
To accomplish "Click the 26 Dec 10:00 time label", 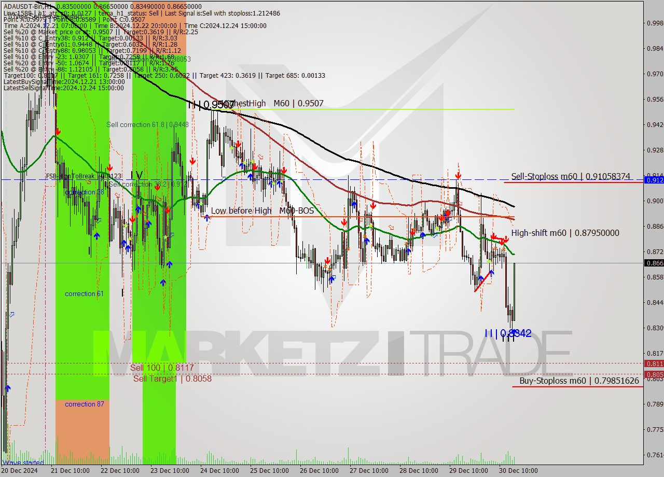I will pyautogui.click(x=319, y=471).
